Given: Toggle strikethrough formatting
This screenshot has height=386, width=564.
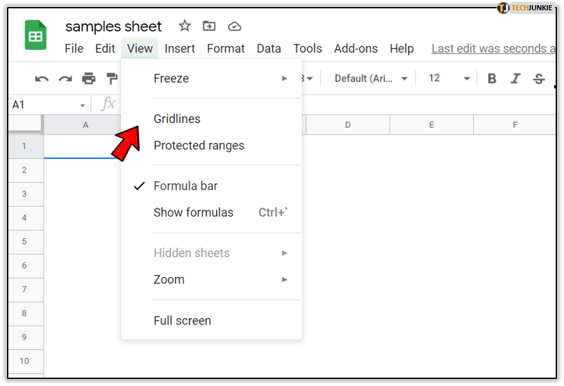Looking at the screenshot, I should point(539,79).
